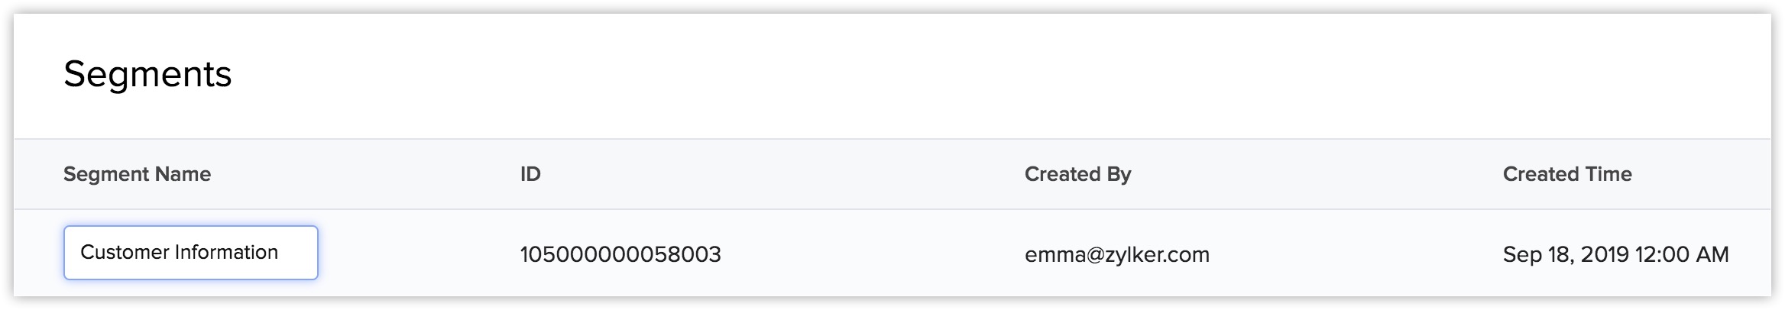Place cursor in the Customer Information name box
This screenshot has width=1785, height=310.
tap(191, 253)
